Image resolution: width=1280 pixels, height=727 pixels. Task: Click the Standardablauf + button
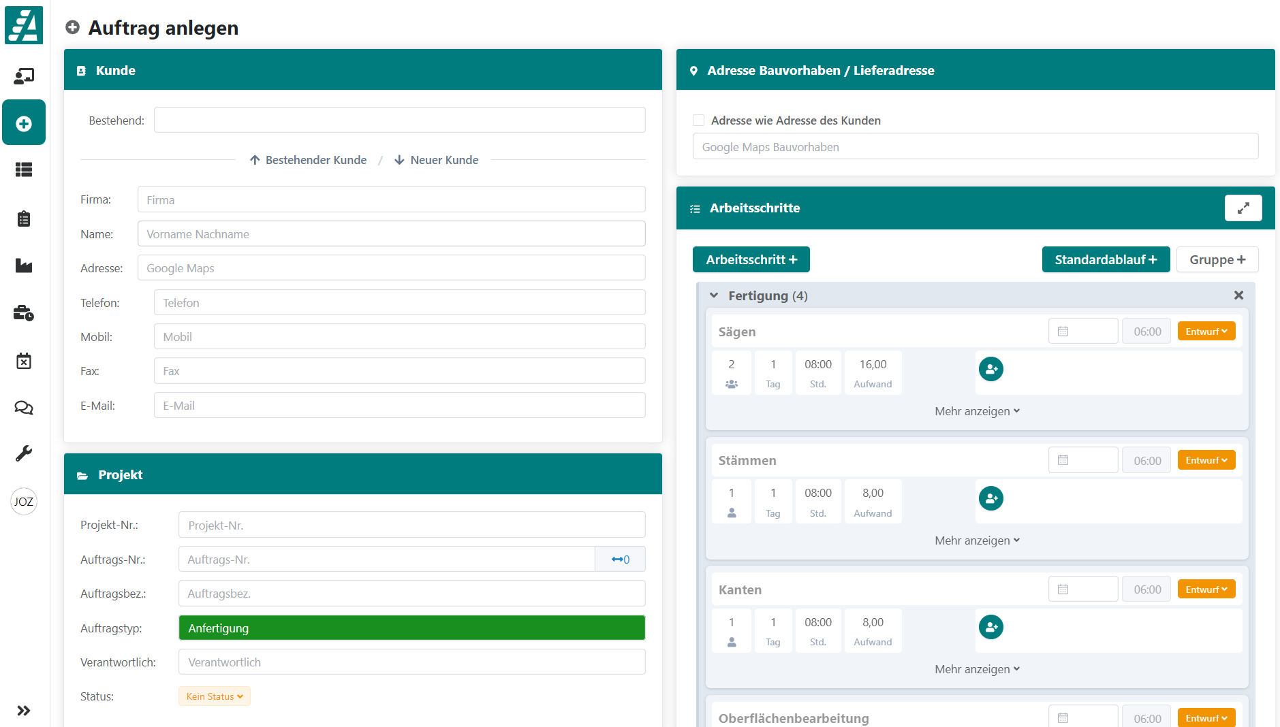pos(1105,259)
